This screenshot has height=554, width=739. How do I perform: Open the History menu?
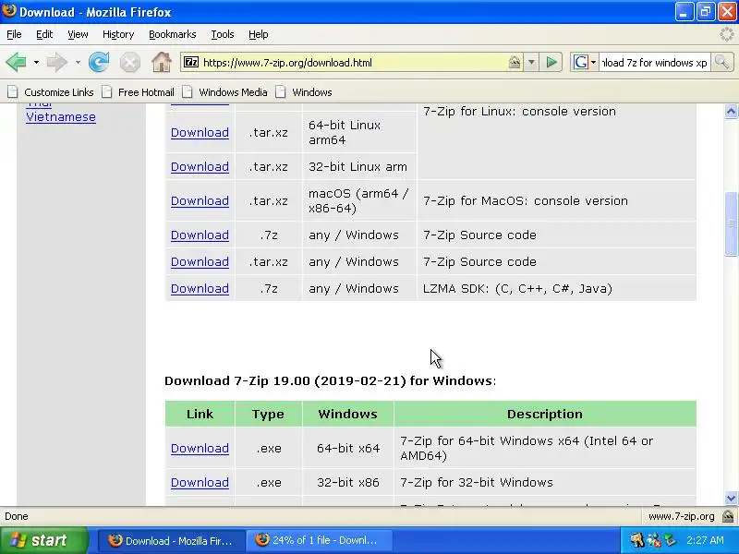tap(118, 34)
